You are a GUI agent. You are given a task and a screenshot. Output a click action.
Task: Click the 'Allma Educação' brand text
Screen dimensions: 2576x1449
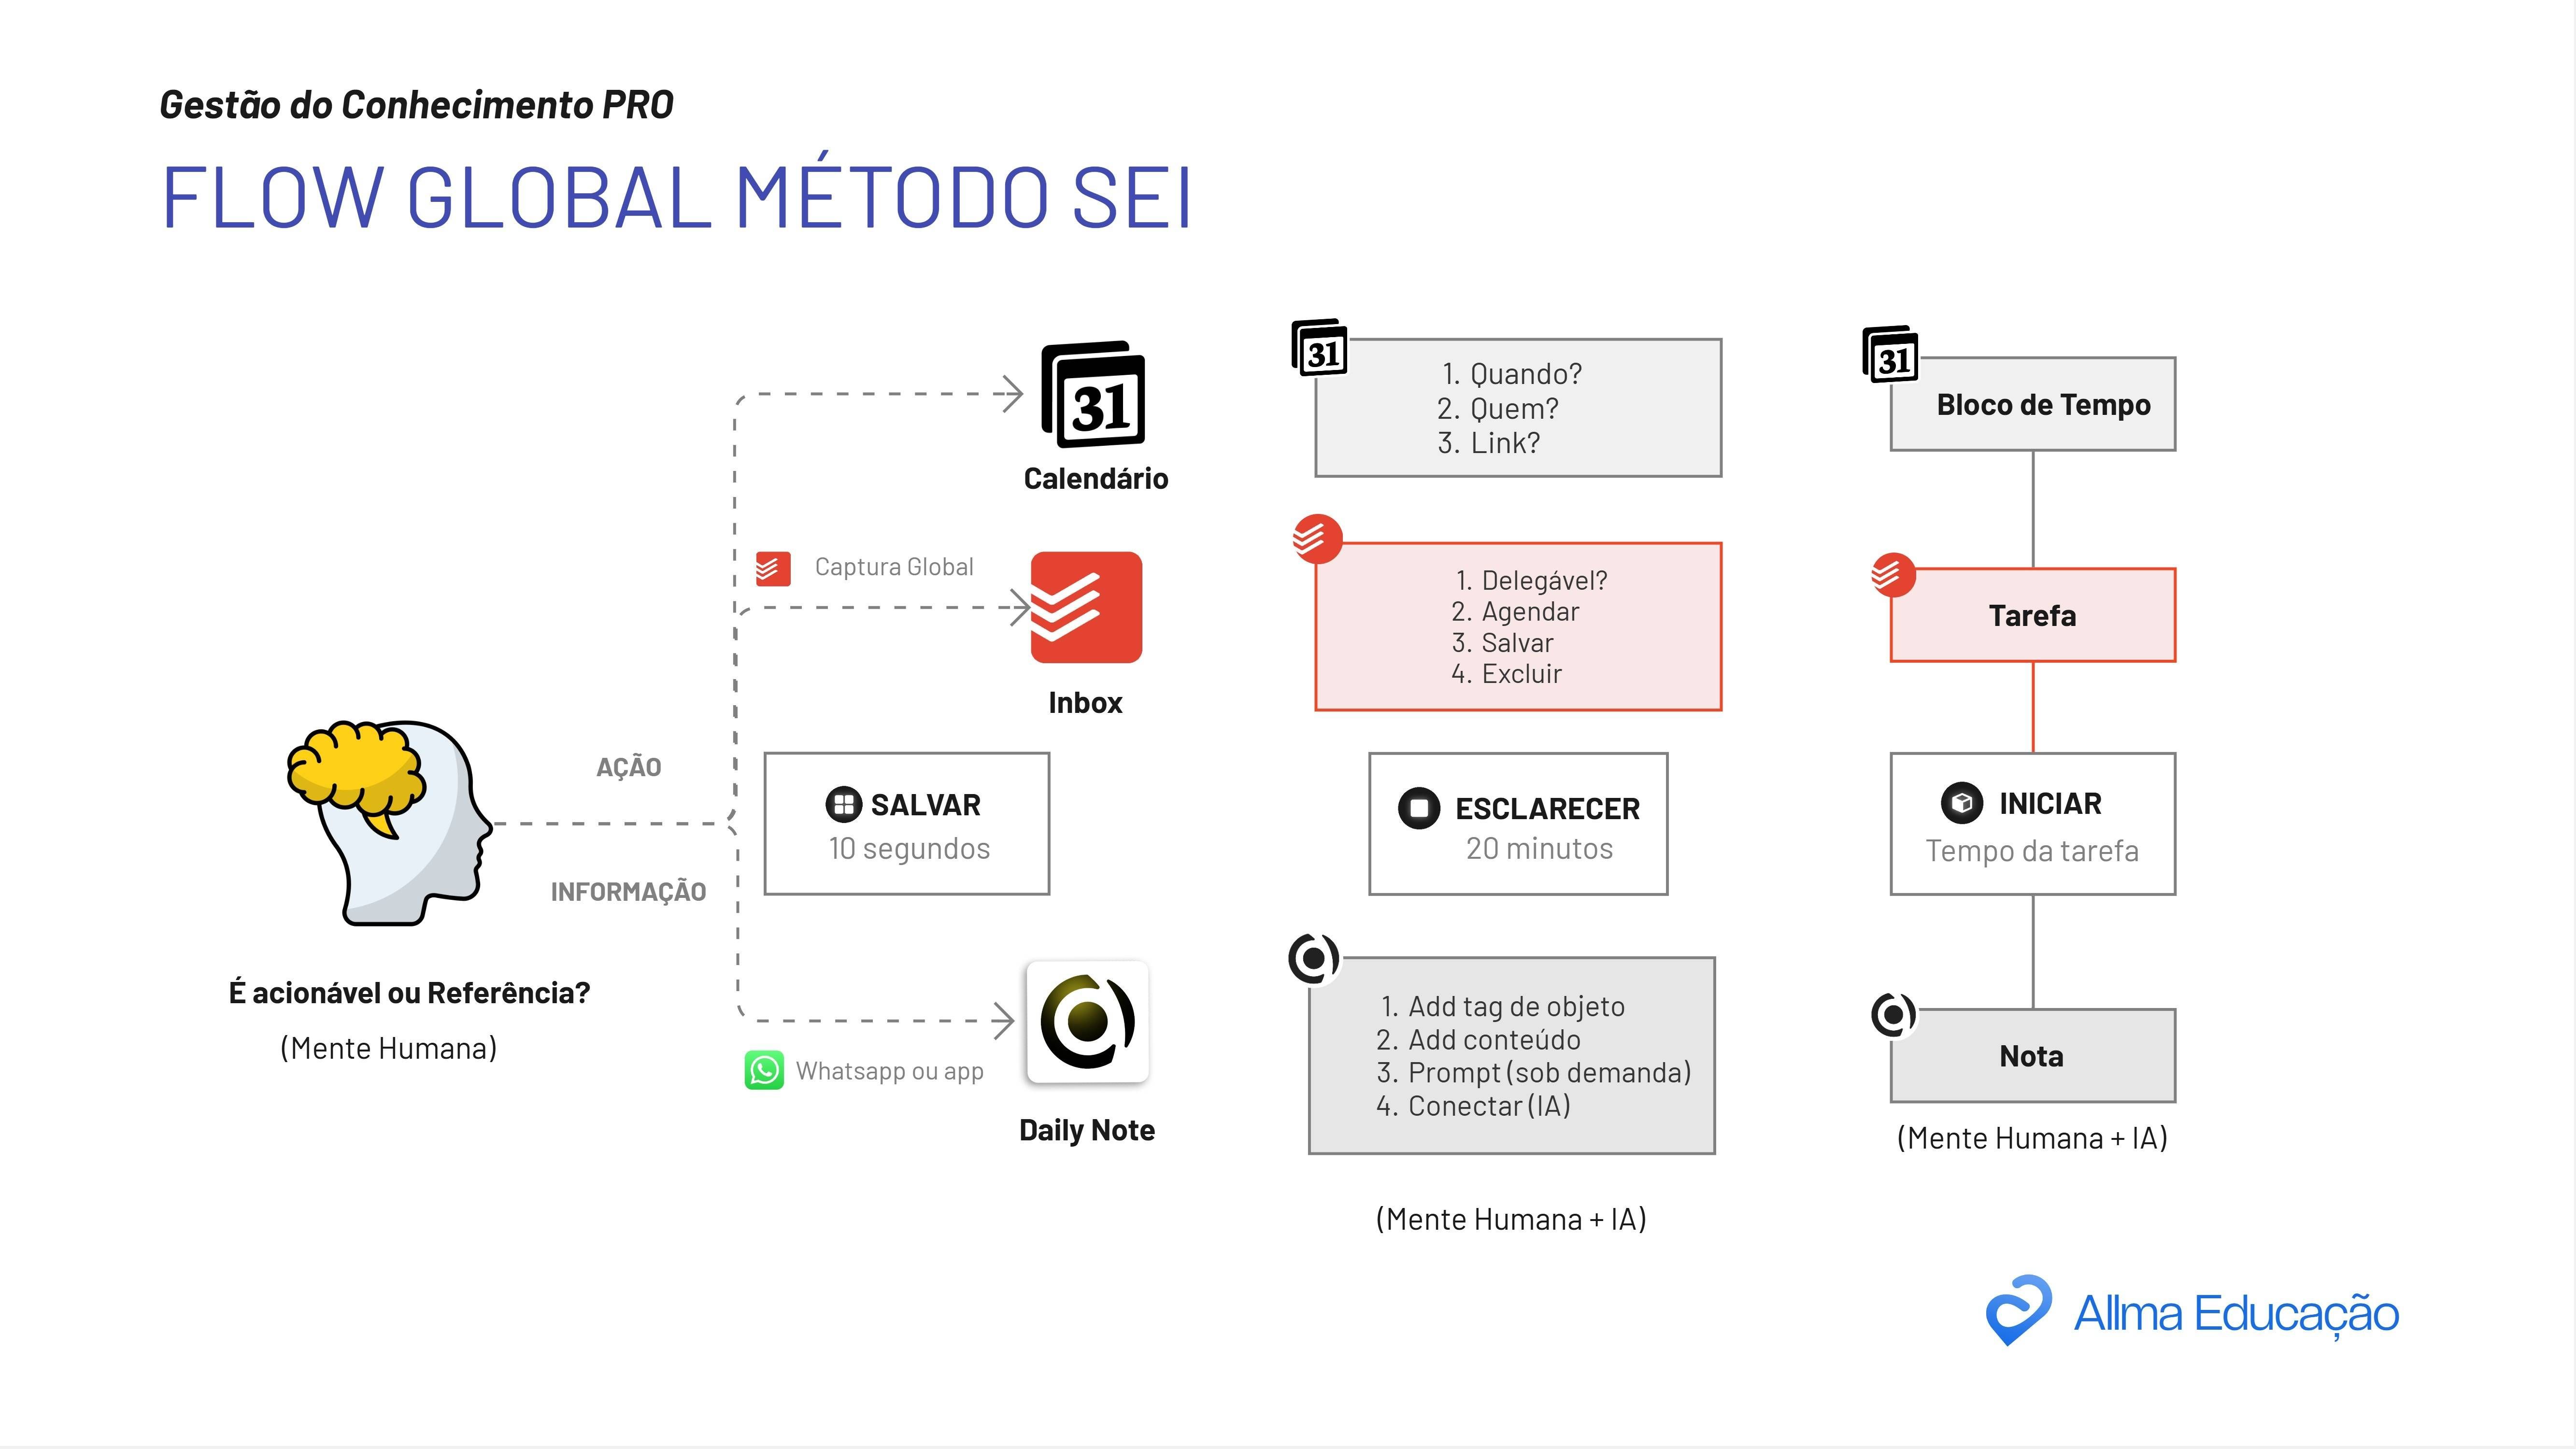pos(2236,1314)
